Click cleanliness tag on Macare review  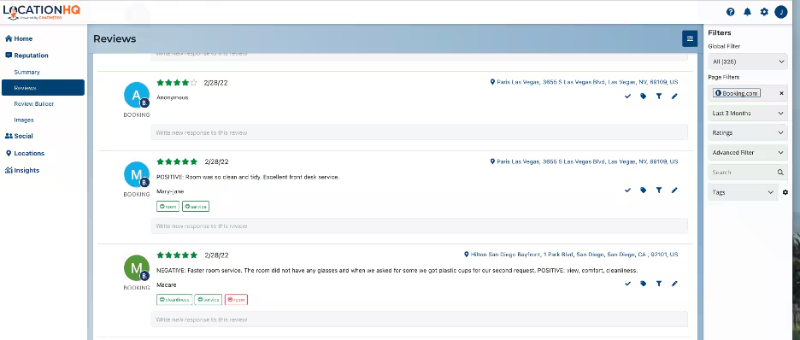click(x=174, y=300)
